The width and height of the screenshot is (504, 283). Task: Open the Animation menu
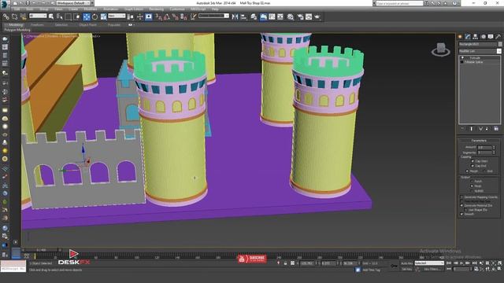tap(111, 9)
